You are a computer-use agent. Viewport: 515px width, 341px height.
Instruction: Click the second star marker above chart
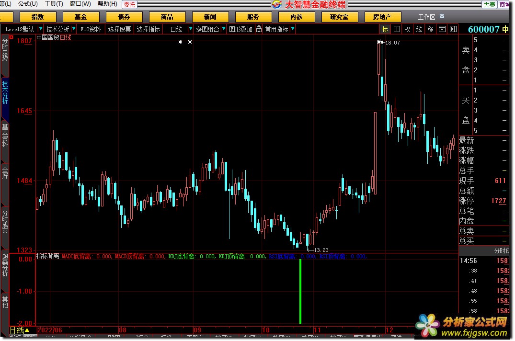[x=190, y=42]
